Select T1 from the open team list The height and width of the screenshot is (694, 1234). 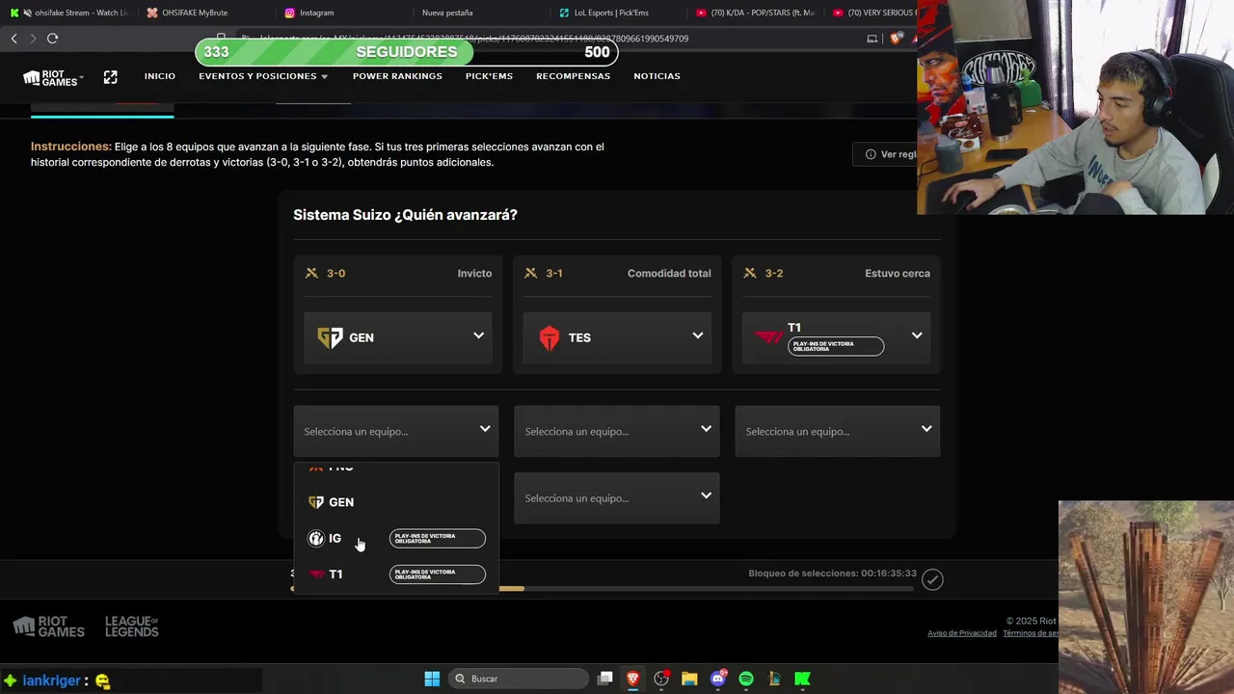click(x=396, y=574)
